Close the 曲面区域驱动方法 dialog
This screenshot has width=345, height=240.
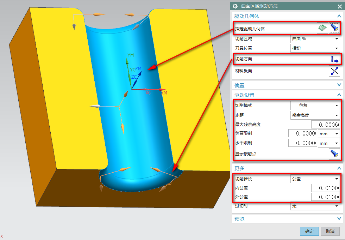339,6
